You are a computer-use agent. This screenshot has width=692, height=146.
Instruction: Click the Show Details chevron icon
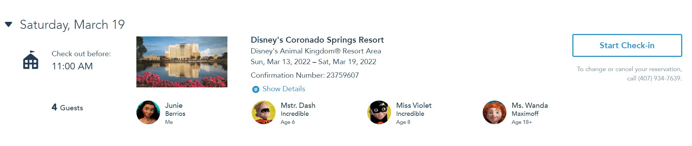coord(256,89)
